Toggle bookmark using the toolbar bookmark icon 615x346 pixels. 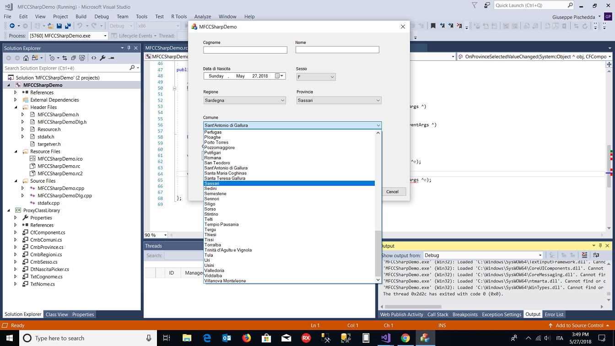[433, 26]
